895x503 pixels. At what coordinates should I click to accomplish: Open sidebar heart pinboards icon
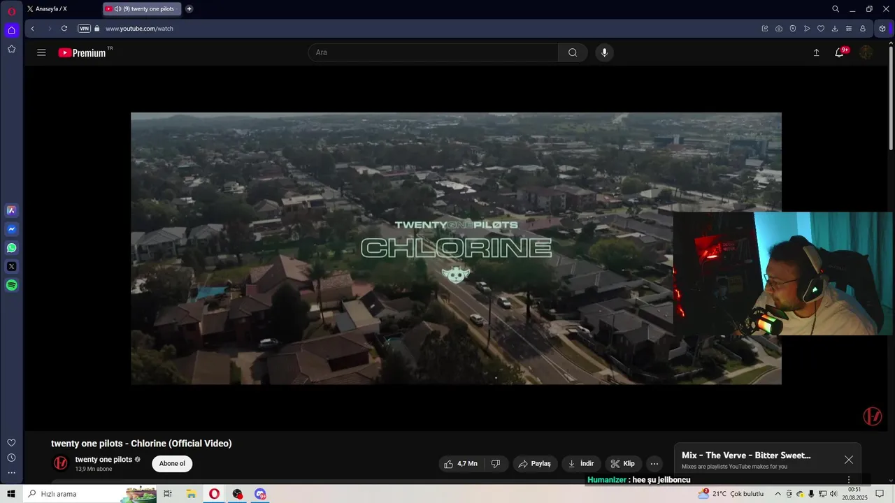coord(11,443)
